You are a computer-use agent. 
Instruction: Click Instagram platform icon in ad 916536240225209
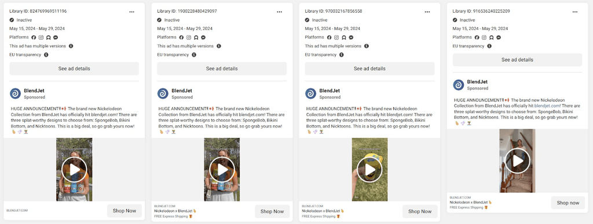(484, 38)
